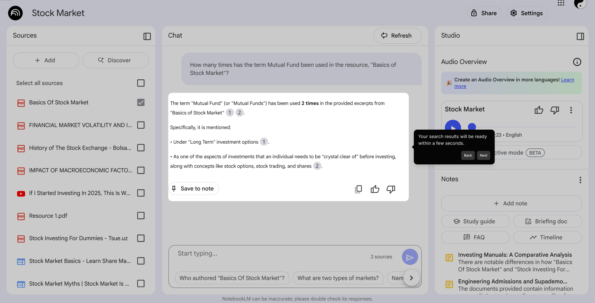Check Resource 1.pdf source checkbox
The height and width of the screenshot is (303, 595).
tap(141, 216)
